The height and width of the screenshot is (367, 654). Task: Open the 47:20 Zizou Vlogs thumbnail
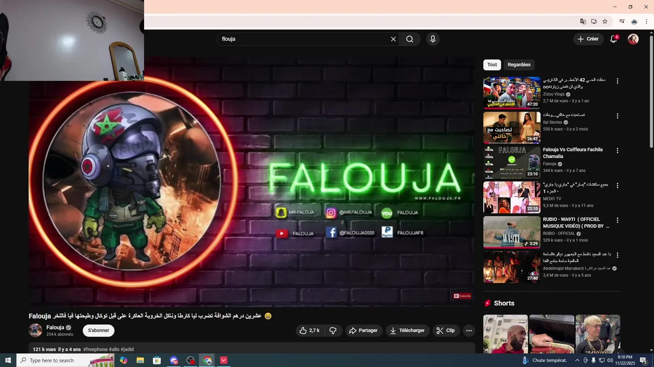coord(512,93)
